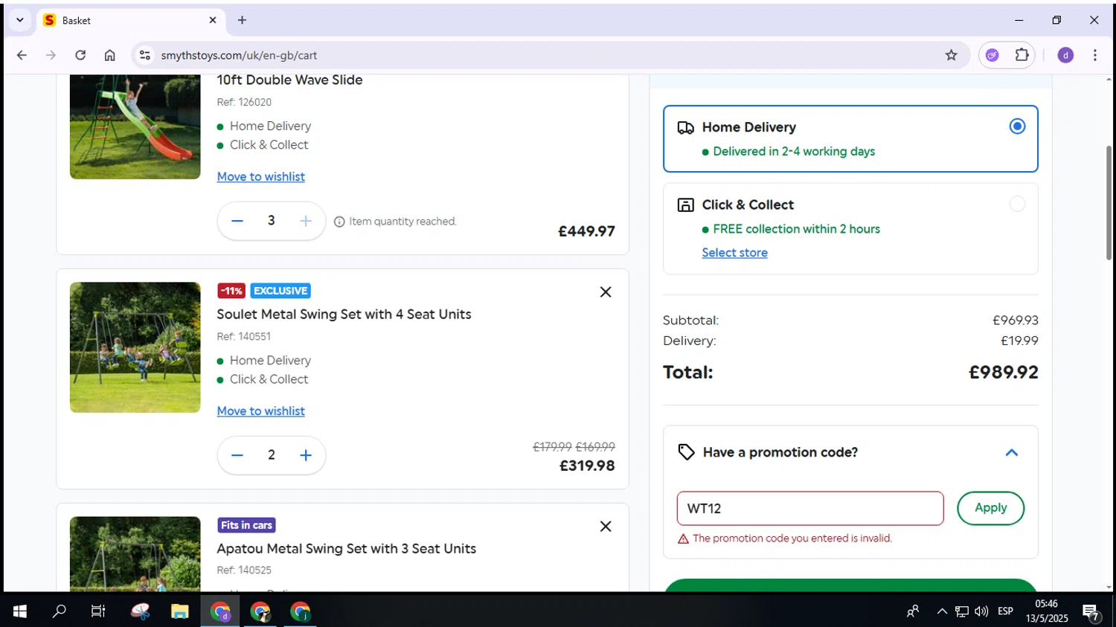Open Windows taskbar search

pyautogui.click(x=59, y=611)
